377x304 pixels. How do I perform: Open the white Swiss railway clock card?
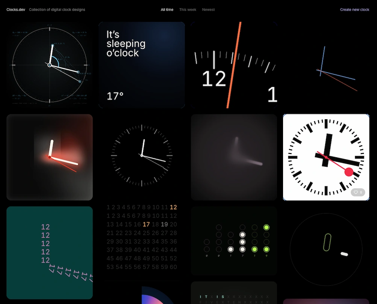tap(326, 157)
